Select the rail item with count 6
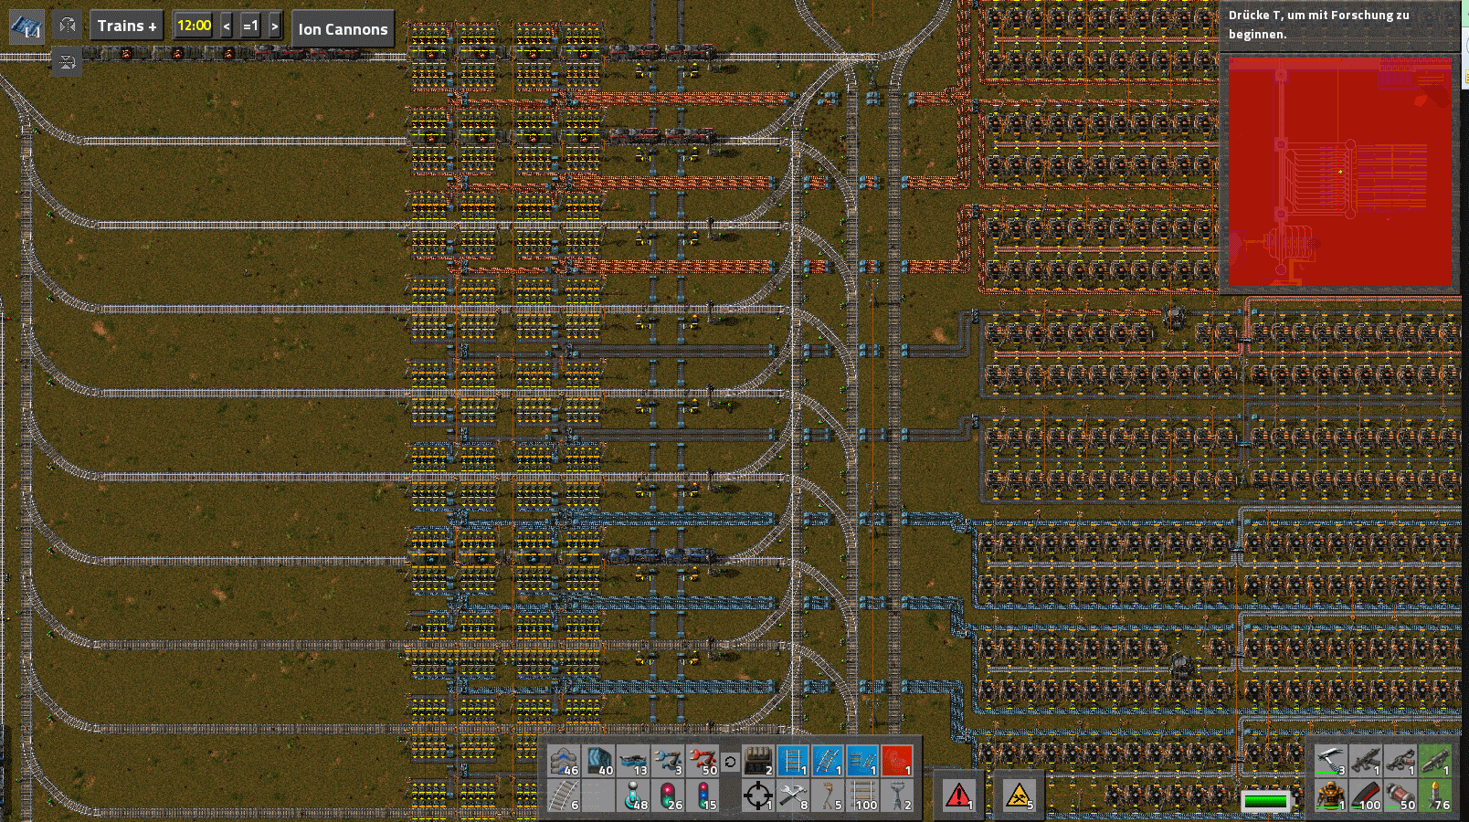Screen dimensions: 1469x822 (564, 796)
